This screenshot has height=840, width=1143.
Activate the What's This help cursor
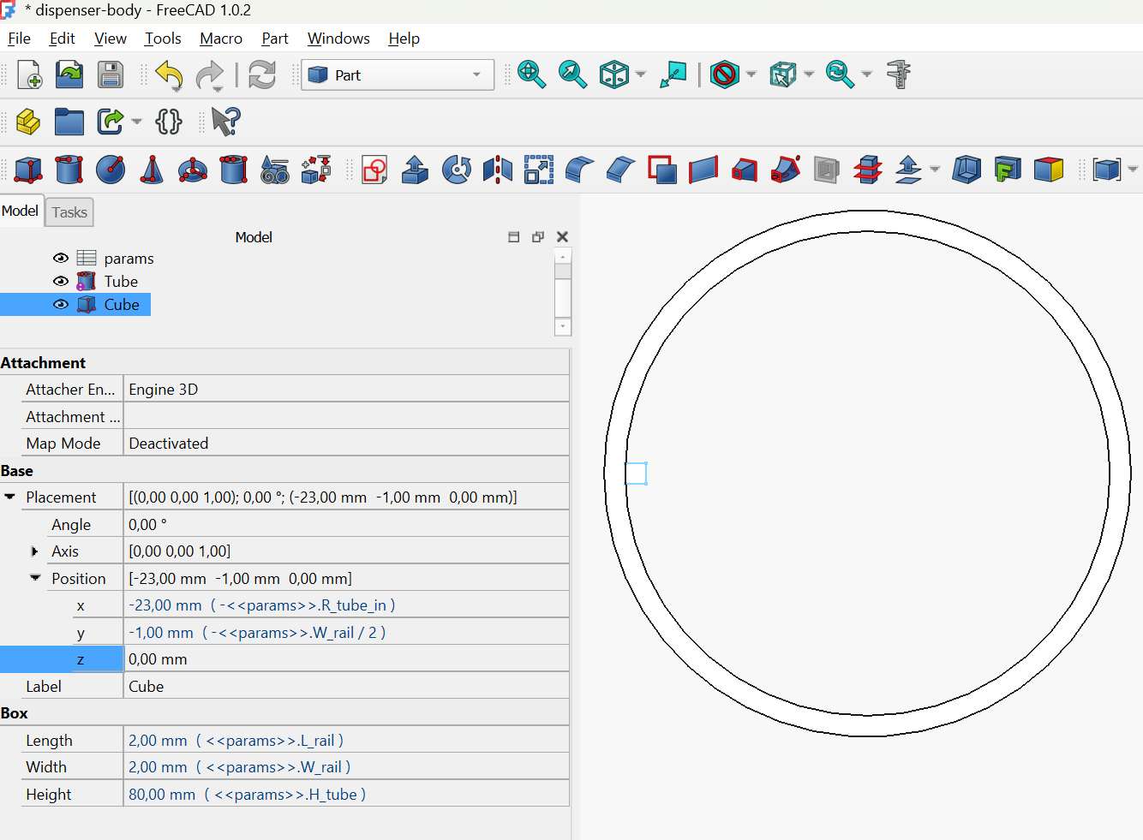pos(225,122)
